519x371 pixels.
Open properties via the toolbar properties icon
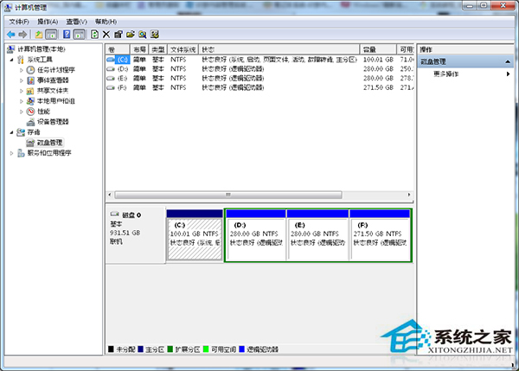click(x=119, y=34)
